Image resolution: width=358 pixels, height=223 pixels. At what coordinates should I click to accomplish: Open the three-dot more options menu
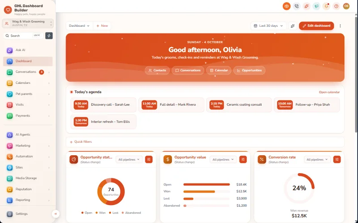340,26
